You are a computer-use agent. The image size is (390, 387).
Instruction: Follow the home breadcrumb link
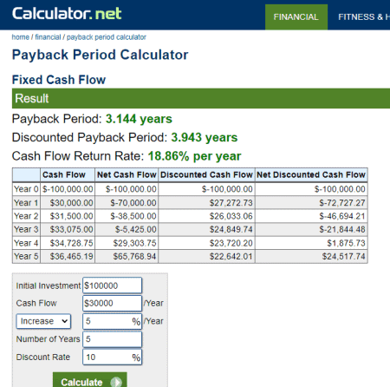[20, 37]
